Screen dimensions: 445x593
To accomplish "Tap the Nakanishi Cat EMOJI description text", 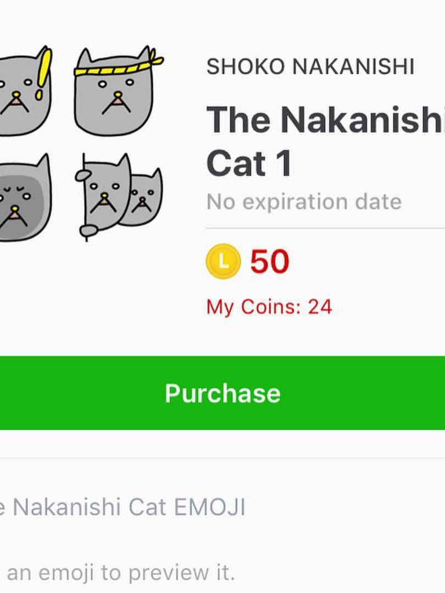I will [x=124, y=507].
